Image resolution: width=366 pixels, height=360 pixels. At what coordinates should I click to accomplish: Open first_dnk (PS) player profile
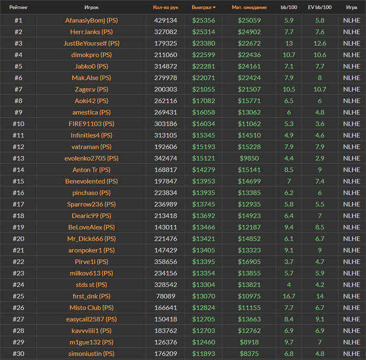coord(92,296)
